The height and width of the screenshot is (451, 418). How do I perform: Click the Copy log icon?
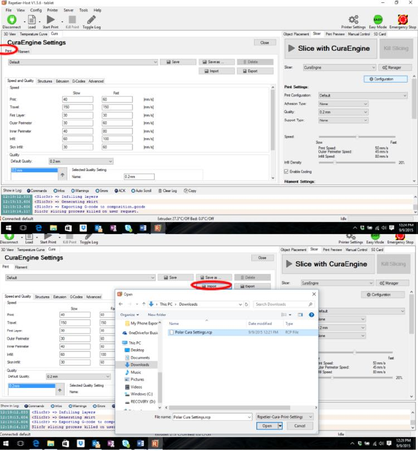(186, 191)
